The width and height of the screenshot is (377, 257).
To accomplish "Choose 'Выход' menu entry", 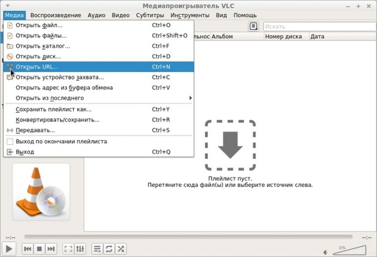I will (99, 152).
